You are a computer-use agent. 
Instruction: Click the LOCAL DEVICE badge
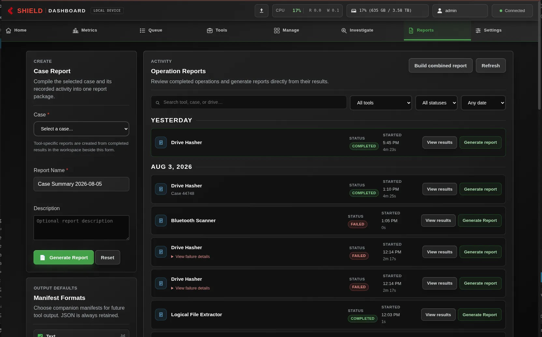coord(107,11)
